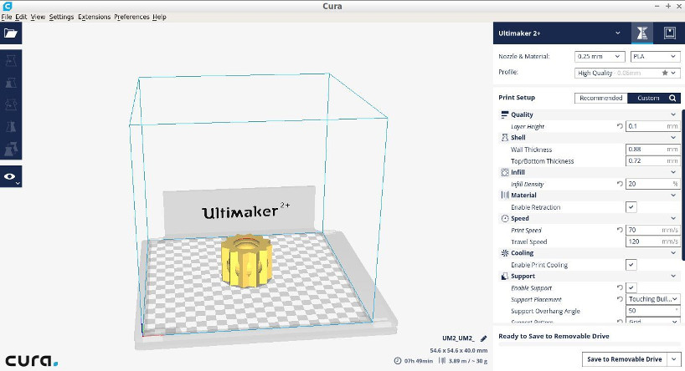The image size is (685, 371).
Task: Switch to the Monitor stage icon
Action: (x=669, y=33)
